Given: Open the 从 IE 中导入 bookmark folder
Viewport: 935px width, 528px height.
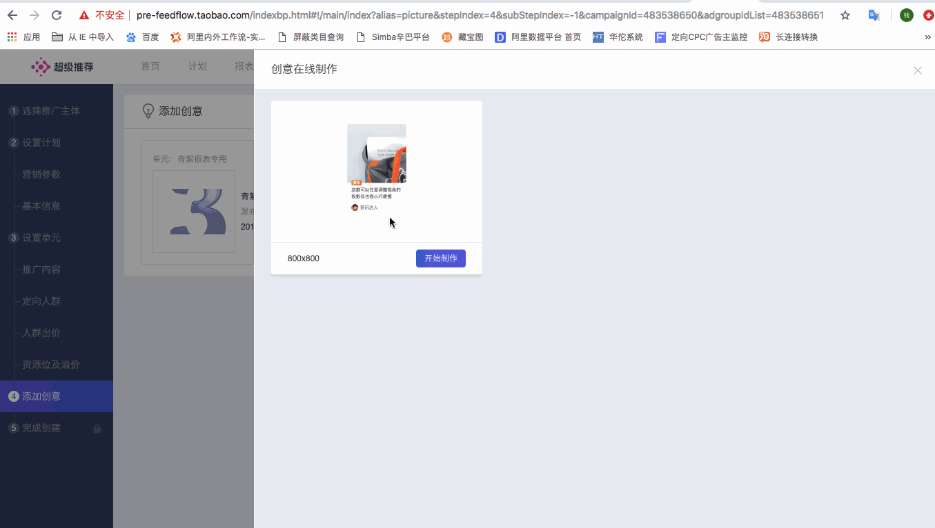Looking at the screenshot, I should (x=83, y=37).
